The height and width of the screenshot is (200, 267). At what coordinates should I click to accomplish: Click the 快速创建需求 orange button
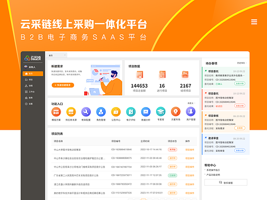click(x=63, y=85)
